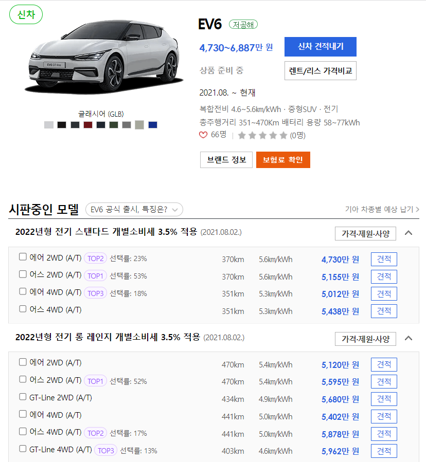Open the EV6 공식 출시 dropdown
Image resolution: width=426 pixels, height=462 pixels.
(134, 210)
